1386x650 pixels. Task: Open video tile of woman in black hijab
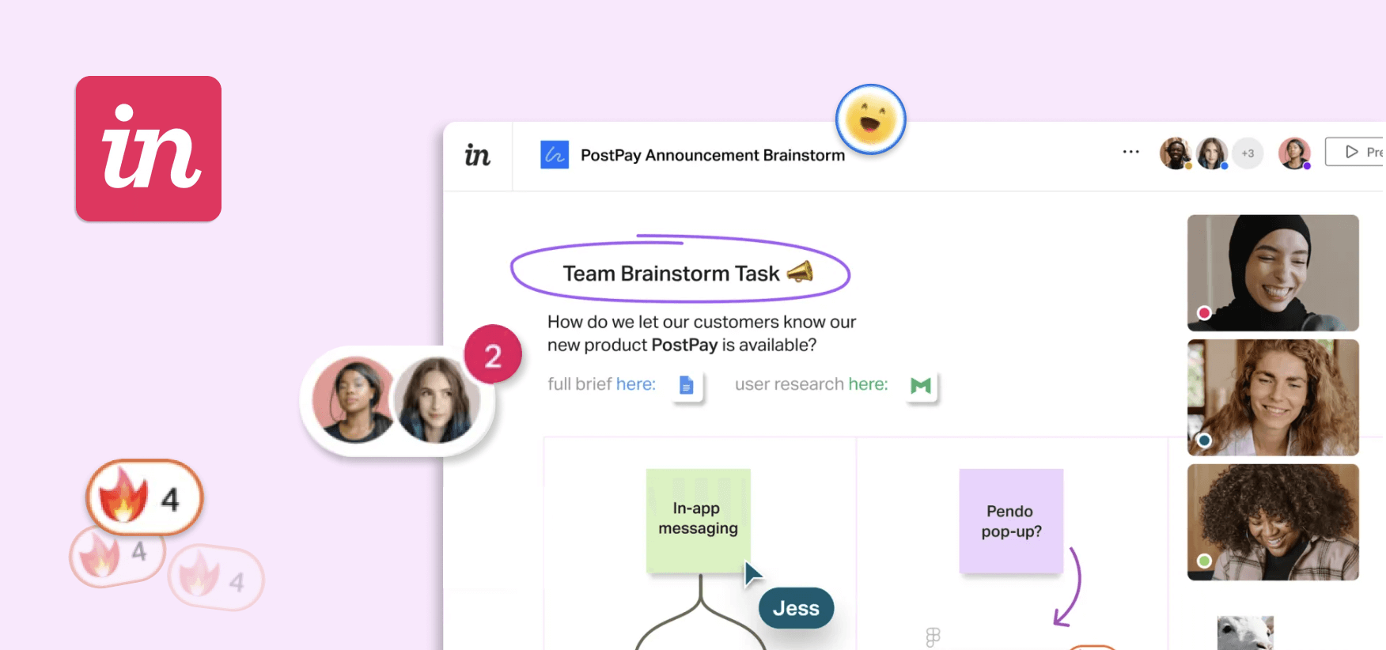point(1273,273)
